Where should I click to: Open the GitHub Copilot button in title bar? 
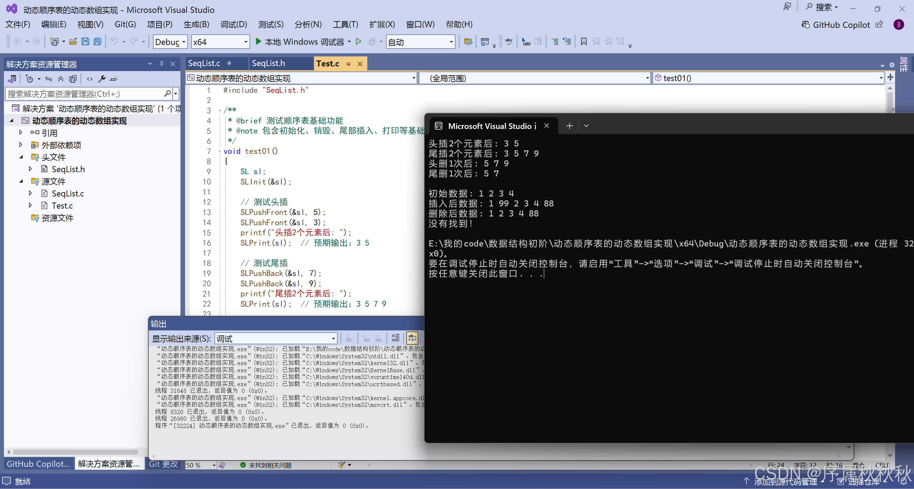click(x=835, y=25)
